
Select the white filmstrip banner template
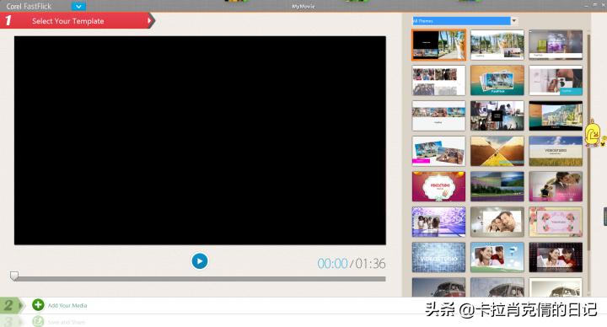pyautogui.click(x=438, y=115)
